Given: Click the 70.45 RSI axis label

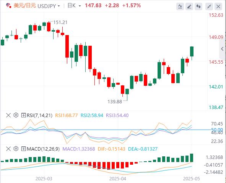Looking at the screenshot, I should (217, 124).
